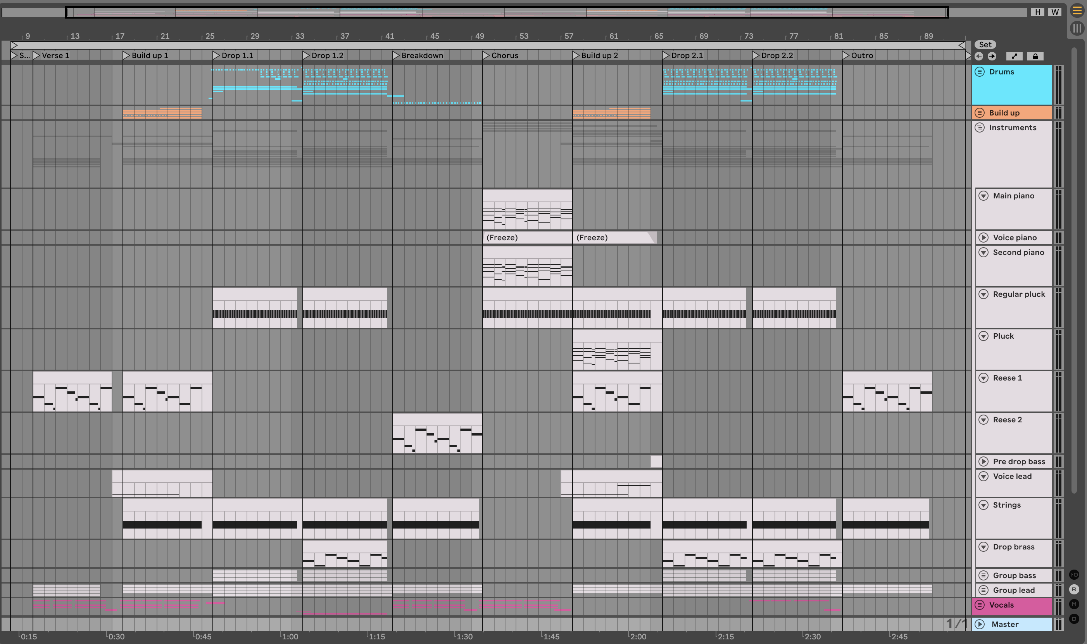
Task: Click the previous locator arrow
Action: coord(979,56)
